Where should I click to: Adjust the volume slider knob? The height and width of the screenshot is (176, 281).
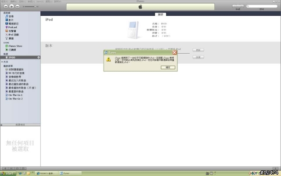pos(35,7)
